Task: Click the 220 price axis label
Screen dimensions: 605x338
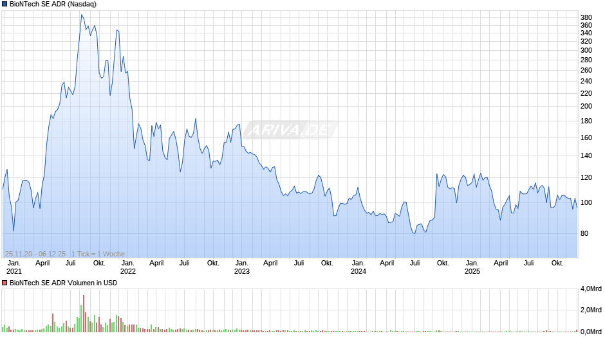Action: pyautogui.click(x=586, y=93)
